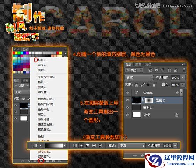Open the 填充 100% dropdown arrow

(x=183, y=85)
